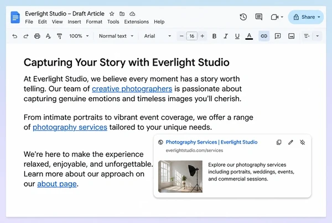Activate paint format tool
Screen dimensions: 332x223
60,36
